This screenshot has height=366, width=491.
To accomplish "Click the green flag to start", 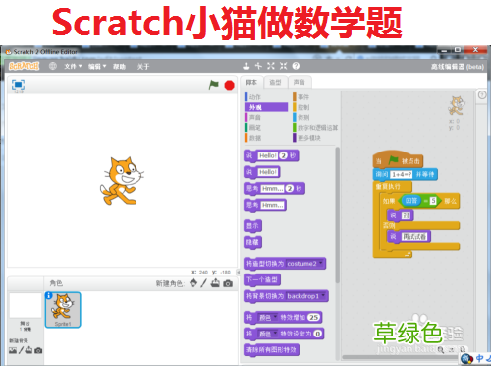I will click(x=214, y=85).
